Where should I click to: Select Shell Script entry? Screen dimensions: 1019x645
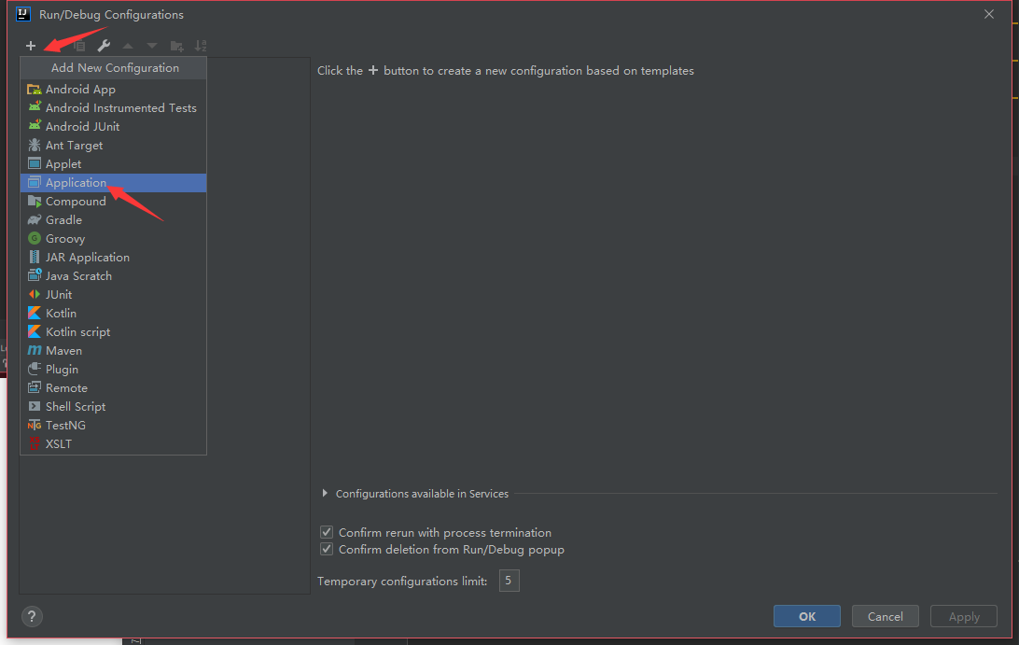point(114,407)
